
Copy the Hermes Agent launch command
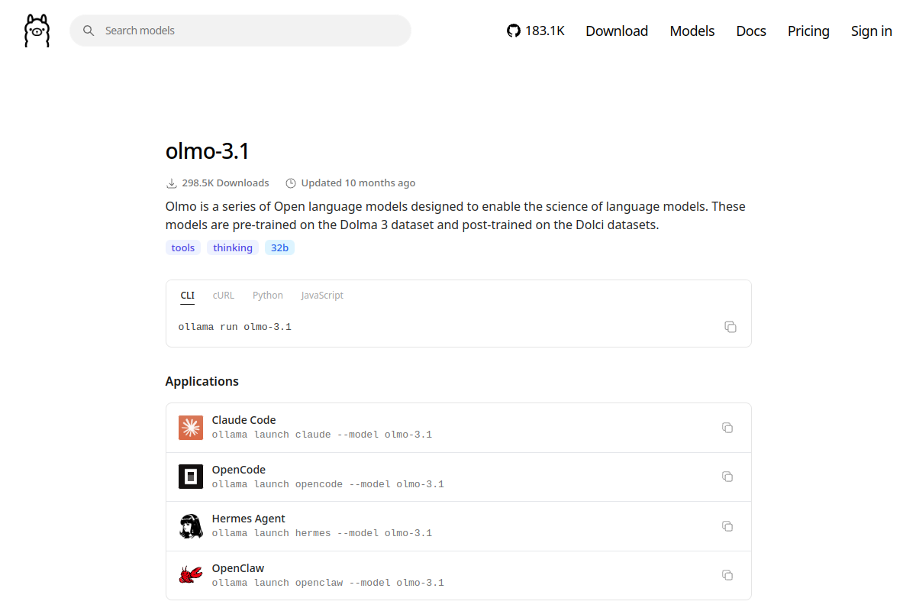pyautogui.click(x=727, y=526)
